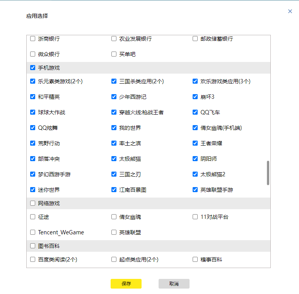Disable the 我的世界 checkbox
299x294 pixels.
pos(114,127)
